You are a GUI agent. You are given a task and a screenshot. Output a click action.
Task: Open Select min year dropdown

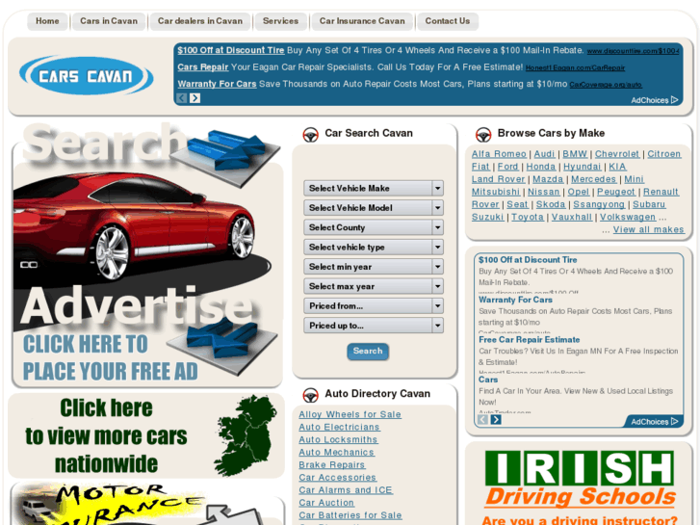click(374, 267)
